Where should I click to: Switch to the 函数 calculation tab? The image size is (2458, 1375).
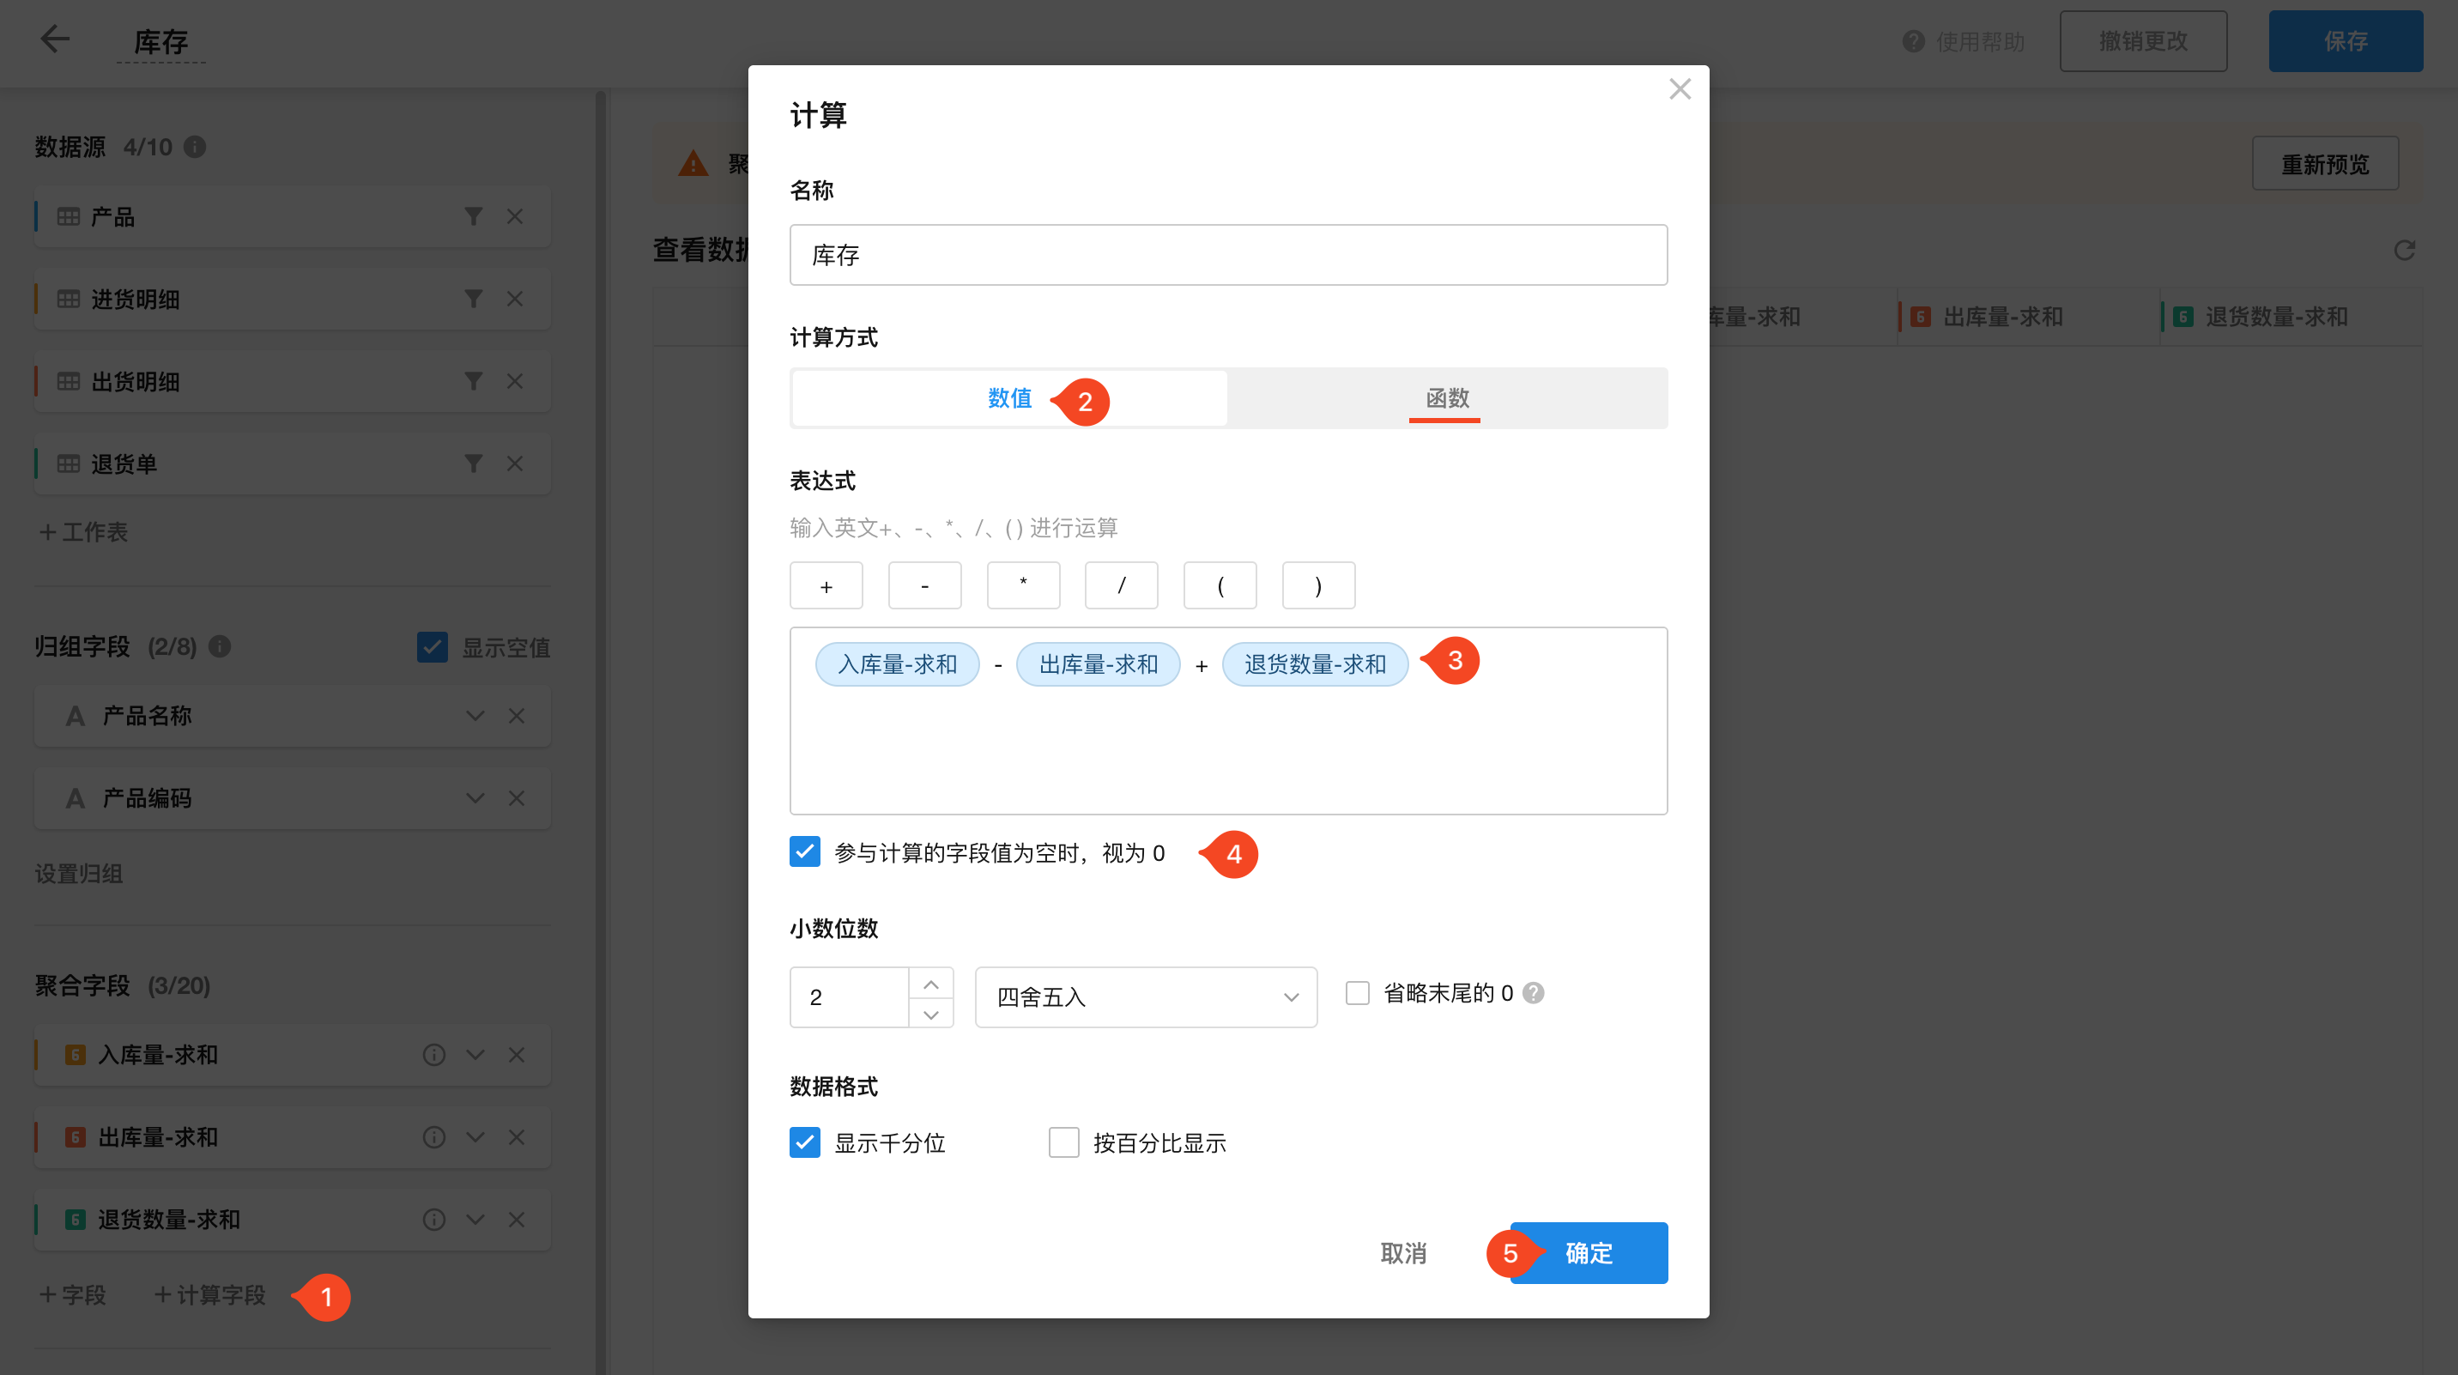[1446, 399]
